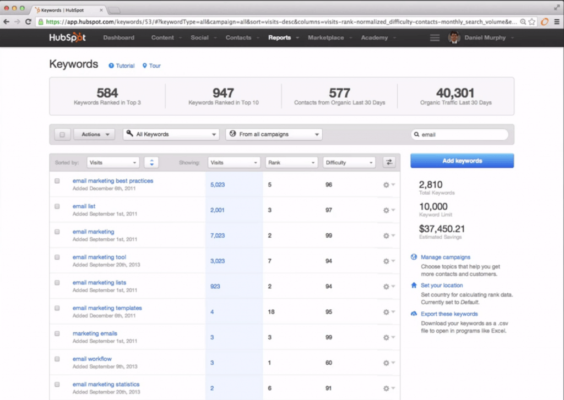Open the Contacts menu
The image size is (564, 400).
242,38
